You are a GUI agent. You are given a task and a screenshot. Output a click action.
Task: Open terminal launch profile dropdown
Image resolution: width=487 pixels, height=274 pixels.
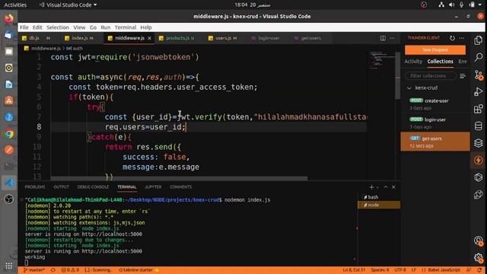[x=377, y=187]
